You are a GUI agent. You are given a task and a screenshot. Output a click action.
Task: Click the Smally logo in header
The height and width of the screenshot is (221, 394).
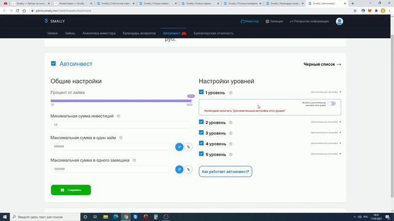click(55, 21)
